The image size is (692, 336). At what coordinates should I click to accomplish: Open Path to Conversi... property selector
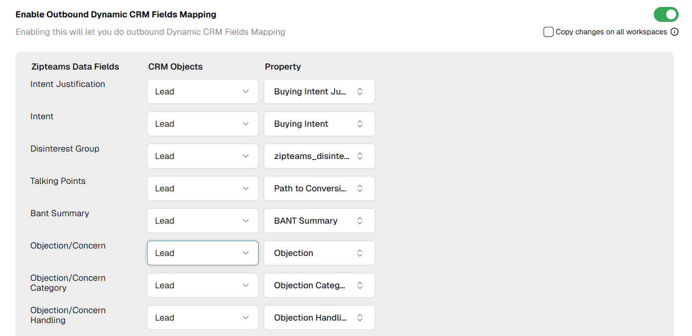pos(319,188)
